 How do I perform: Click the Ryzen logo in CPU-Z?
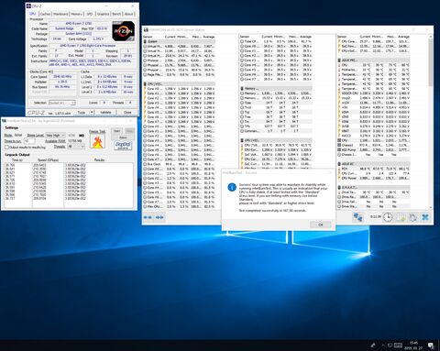pos(124,31)
